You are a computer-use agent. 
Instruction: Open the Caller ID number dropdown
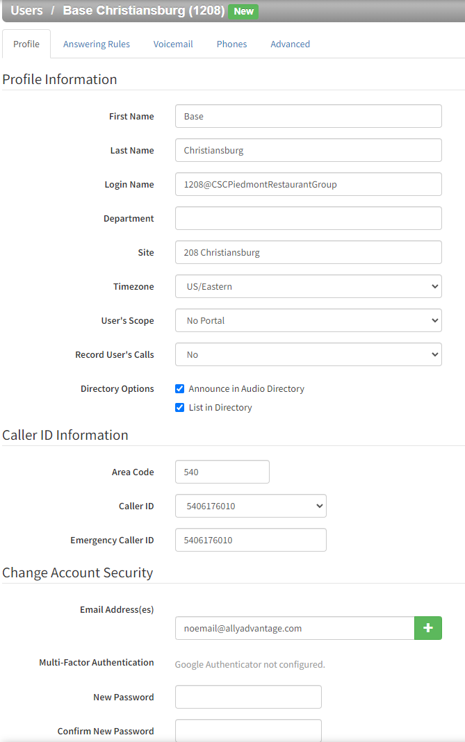tap(250, 506)
